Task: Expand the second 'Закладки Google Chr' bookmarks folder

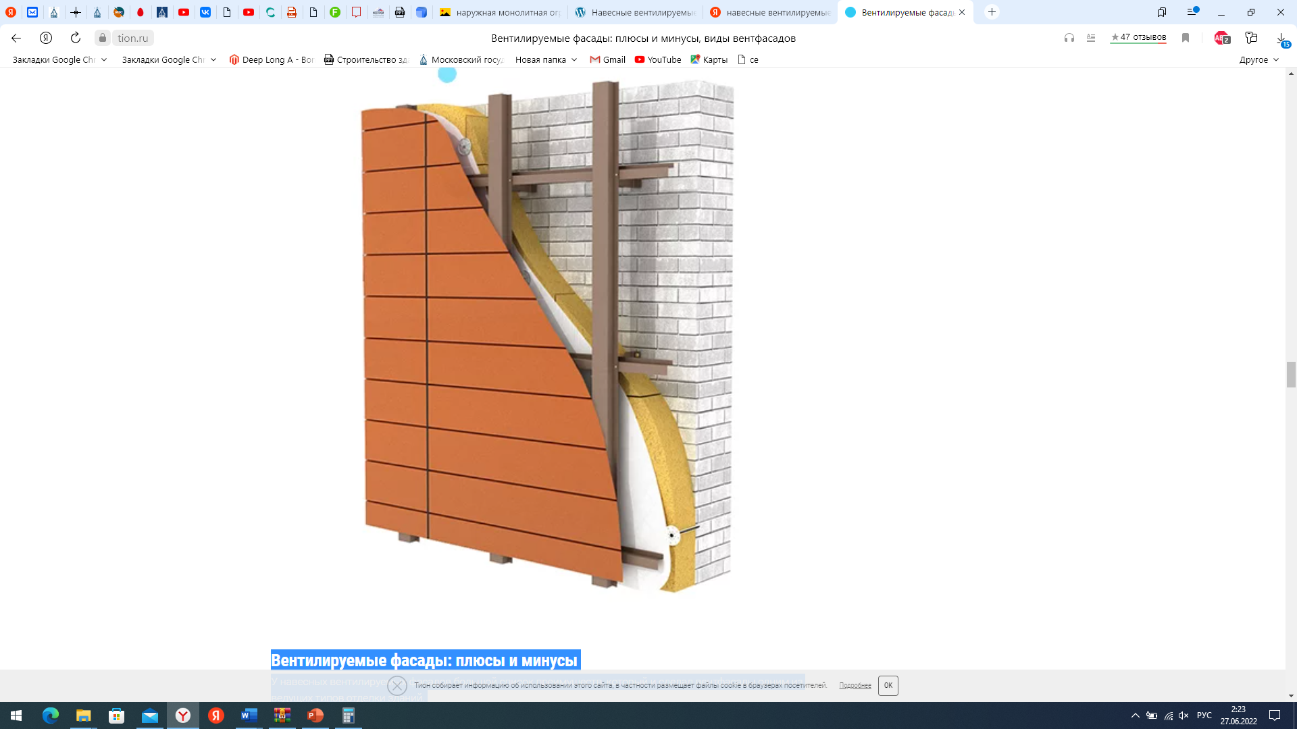Action: (x=169, y=59)
